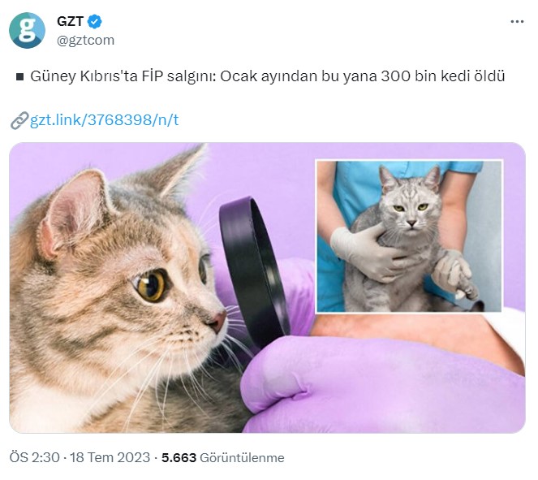Open the gzt.link/3768398/n/t URL
Screen dimensions: 538x480
coord(105,120)
